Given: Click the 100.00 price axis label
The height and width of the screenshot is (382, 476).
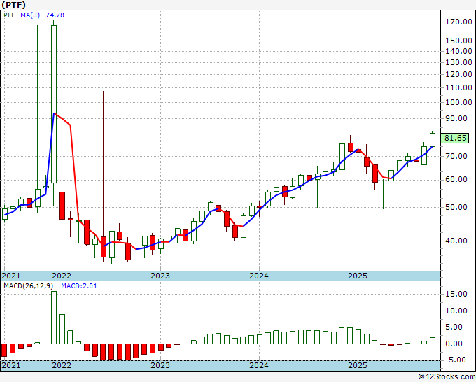Looking at the screenshot, I should pos(458,102).
